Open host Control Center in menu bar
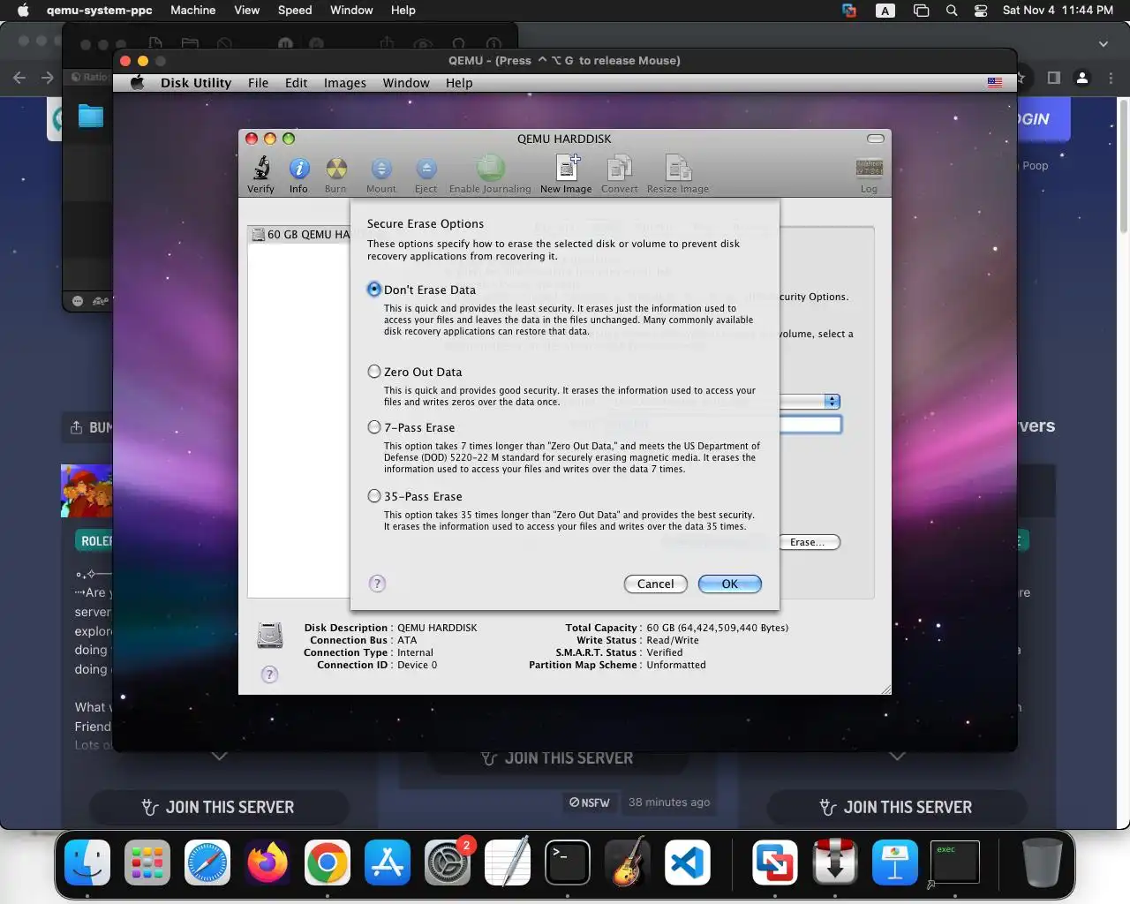The image size is (1130, 904). click(981, 11)
